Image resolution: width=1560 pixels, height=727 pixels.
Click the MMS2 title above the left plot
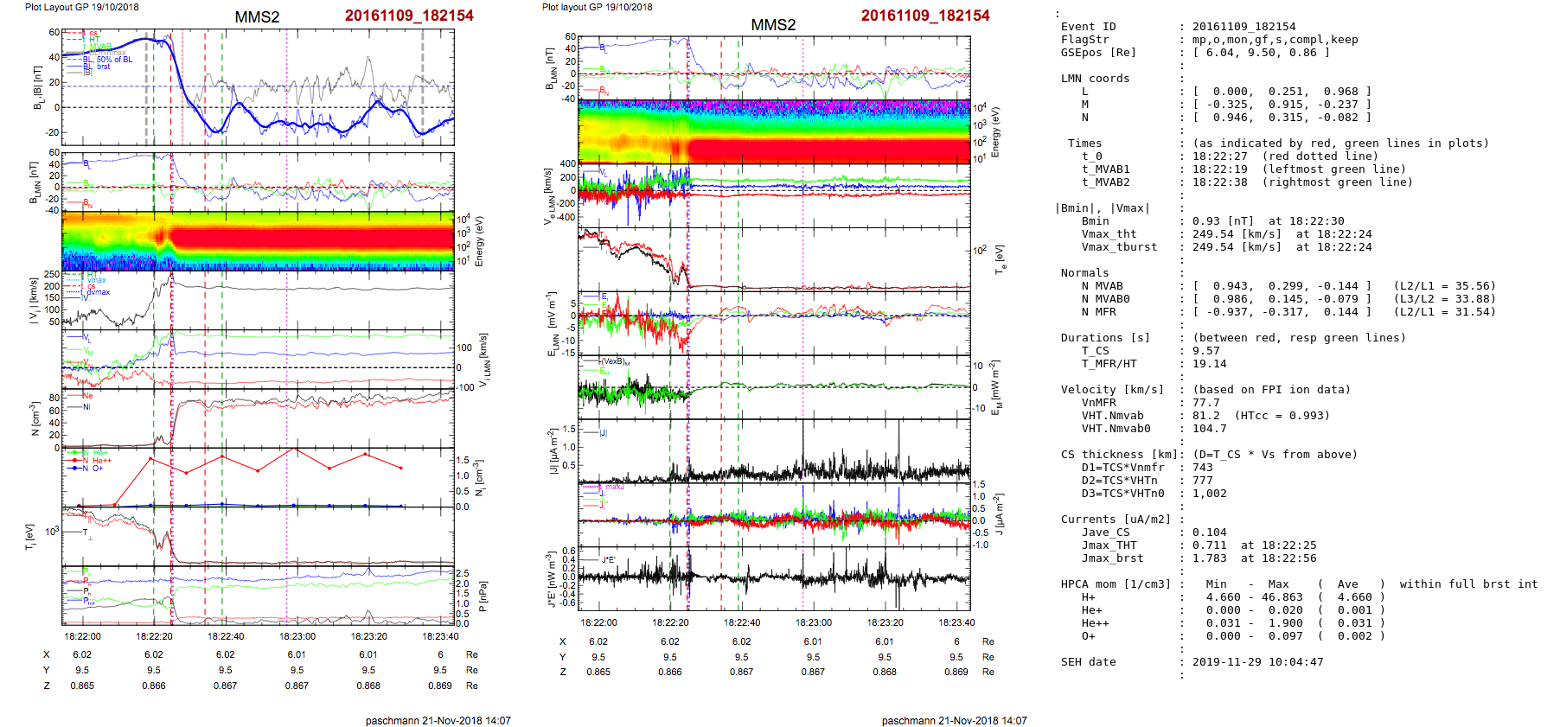click(257, 17)
